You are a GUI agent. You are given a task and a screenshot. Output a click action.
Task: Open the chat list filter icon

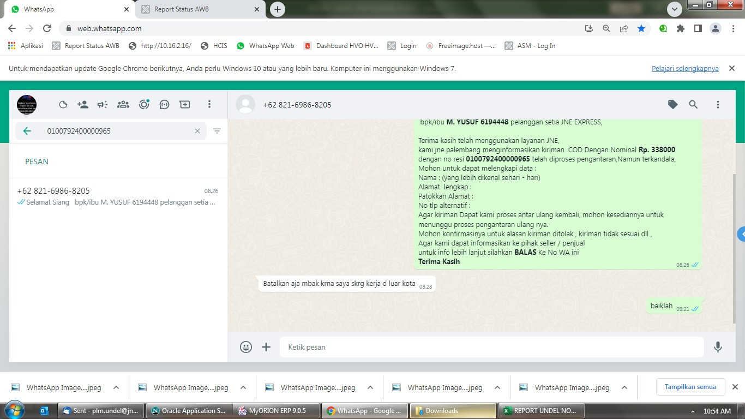click(217, 131)
